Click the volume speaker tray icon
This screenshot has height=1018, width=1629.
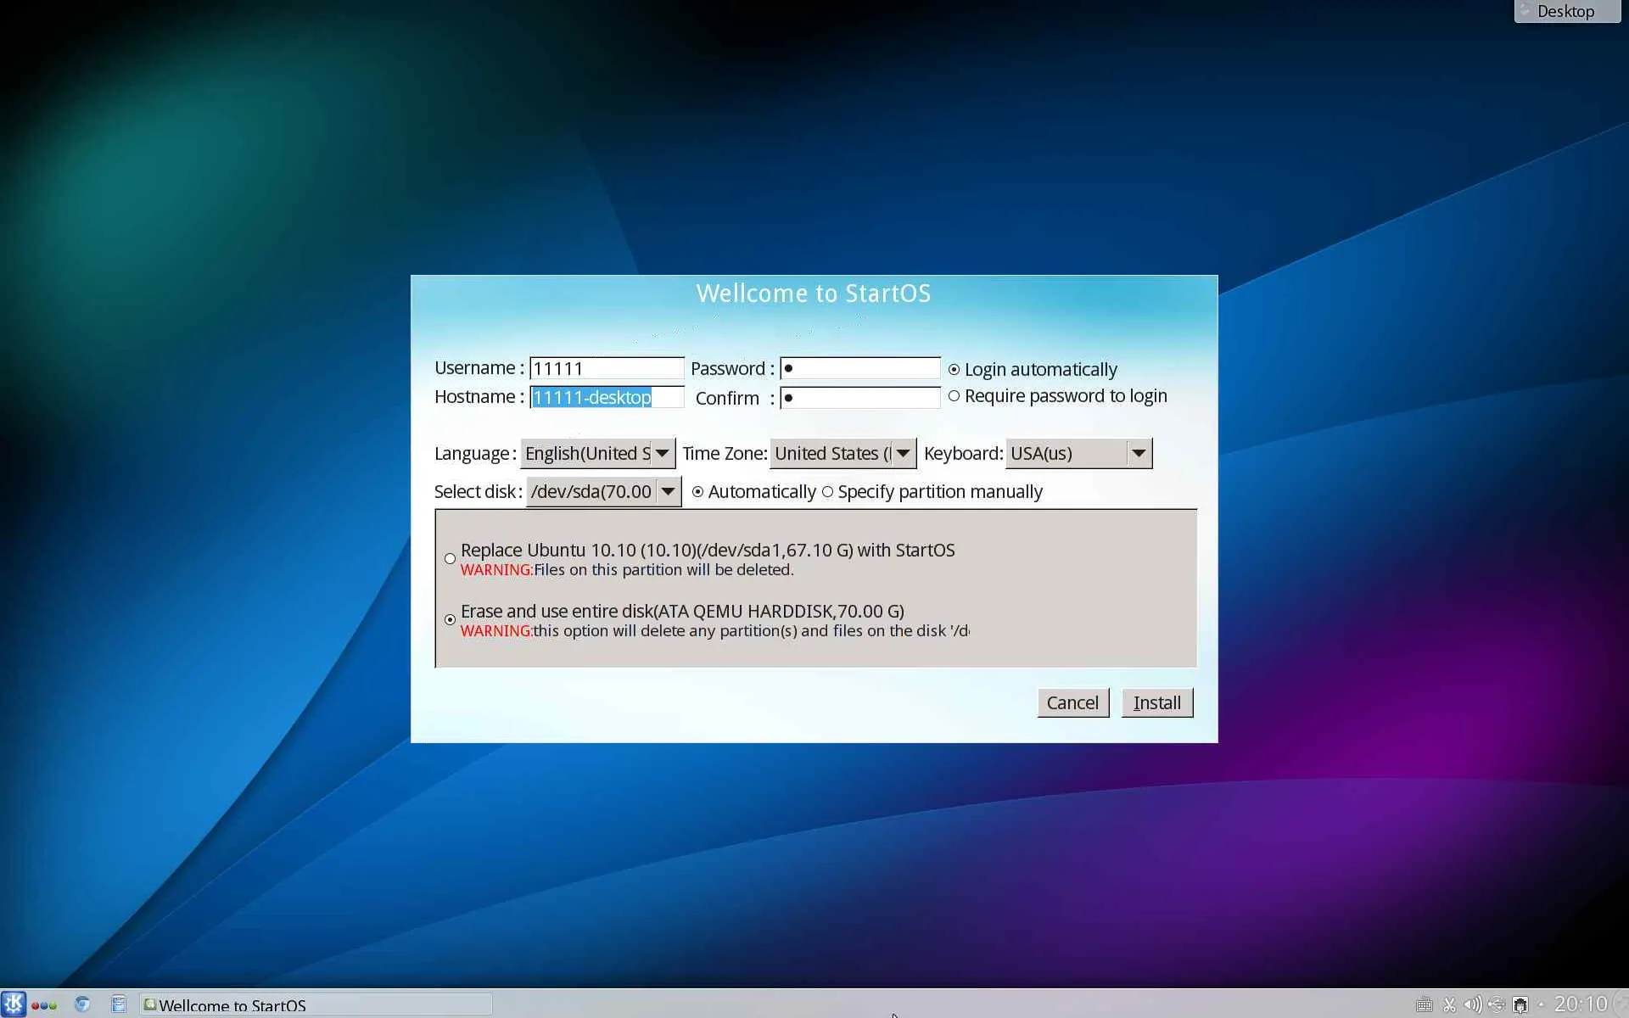click(1473, 1005)
